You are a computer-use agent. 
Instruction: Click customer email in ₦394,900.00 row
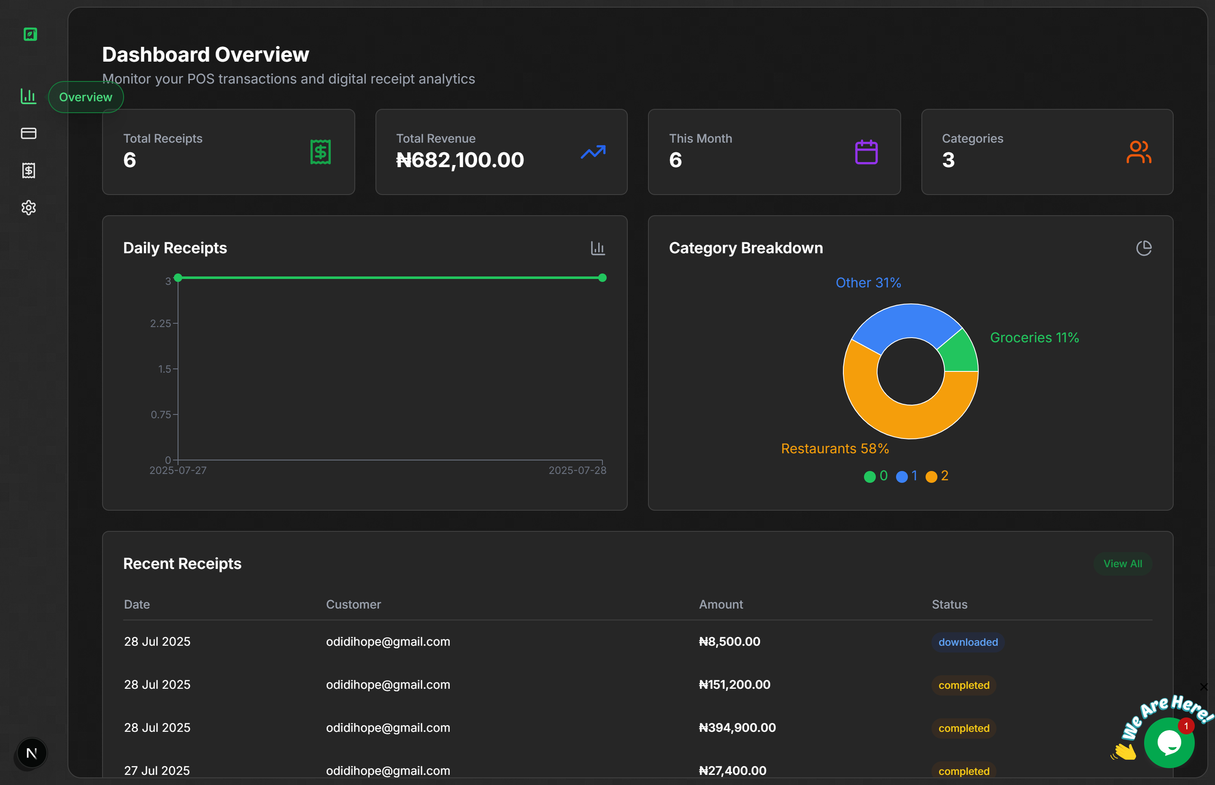point(388,728)
